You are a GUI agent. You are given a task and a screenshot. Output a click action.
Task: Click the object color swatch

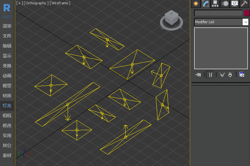(247, 13)
